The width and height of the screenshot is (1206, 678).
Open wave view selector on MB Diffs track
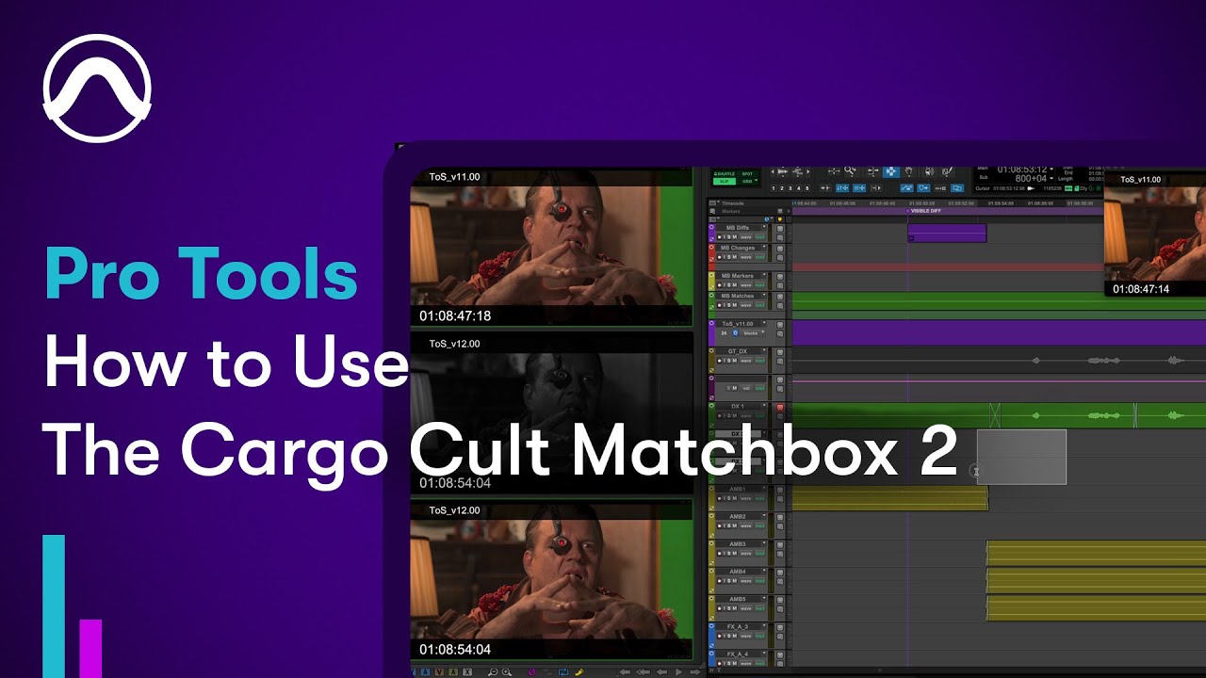tap(746, 236)
